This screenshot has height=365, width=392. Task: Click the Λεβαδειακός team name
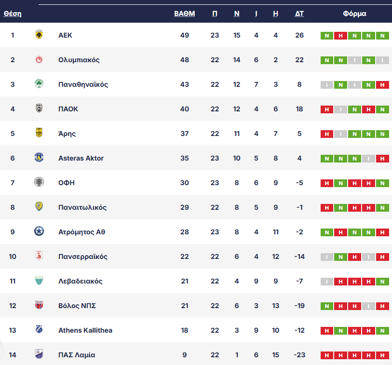coord(80,281)
